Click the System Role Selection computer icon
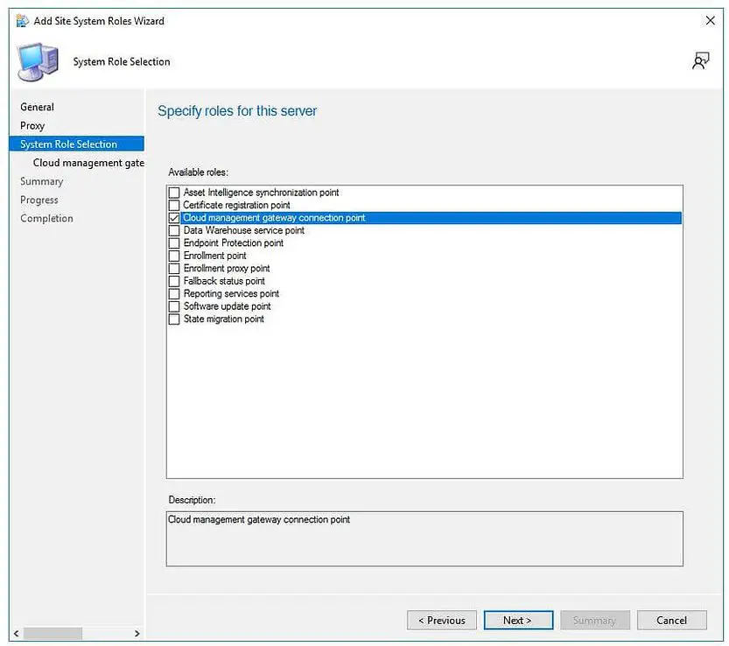 (37, 60)
